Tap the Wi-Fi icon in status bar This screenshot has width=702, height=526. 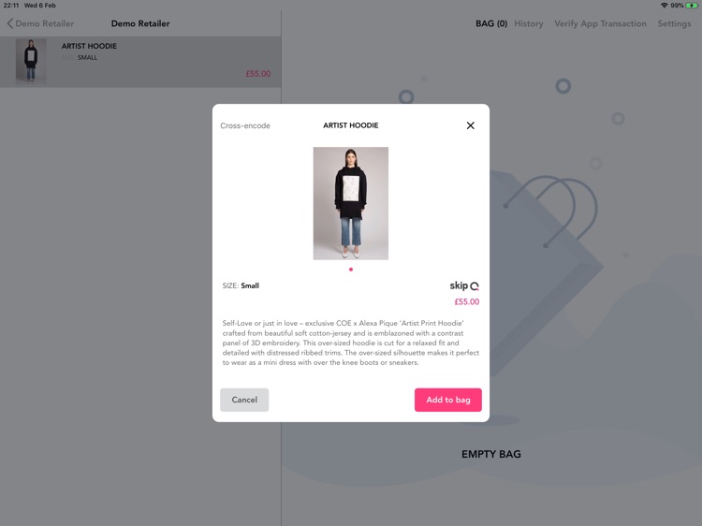coord(664,6)
